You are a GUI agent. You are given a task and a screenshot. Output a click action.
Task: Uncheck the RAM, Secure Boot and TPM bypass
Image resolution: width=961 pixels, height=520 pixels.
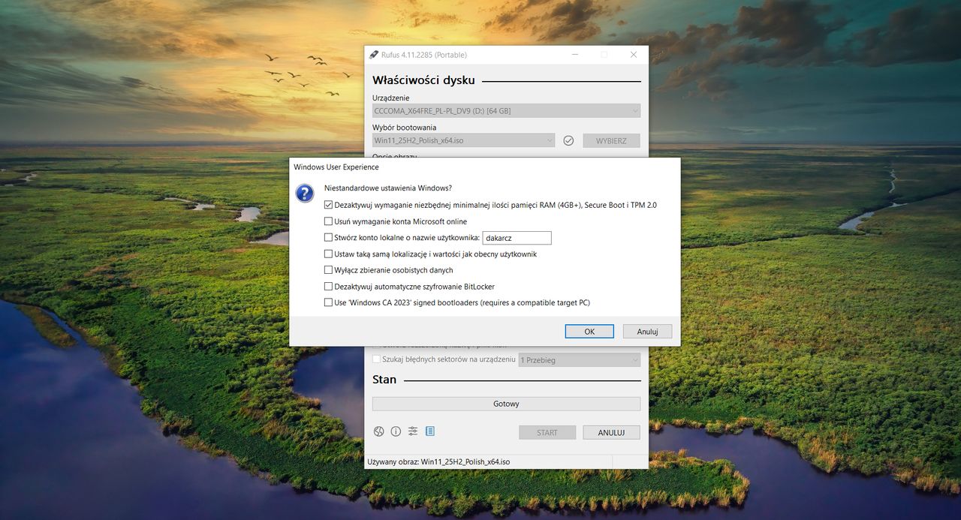coord(328,205)
